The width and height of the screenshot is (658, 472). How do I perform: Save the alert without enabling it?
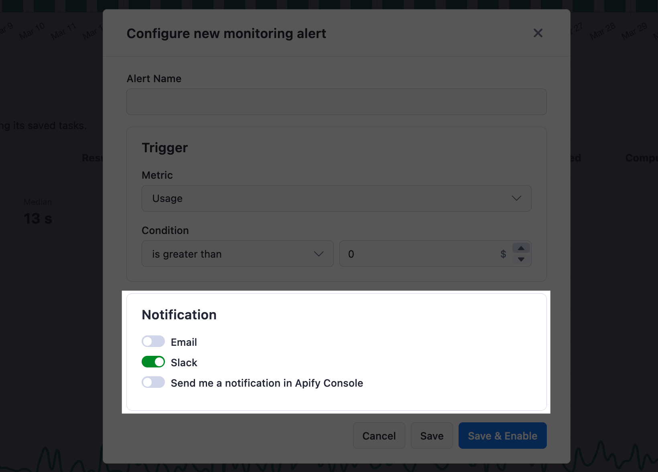(432, 436)
